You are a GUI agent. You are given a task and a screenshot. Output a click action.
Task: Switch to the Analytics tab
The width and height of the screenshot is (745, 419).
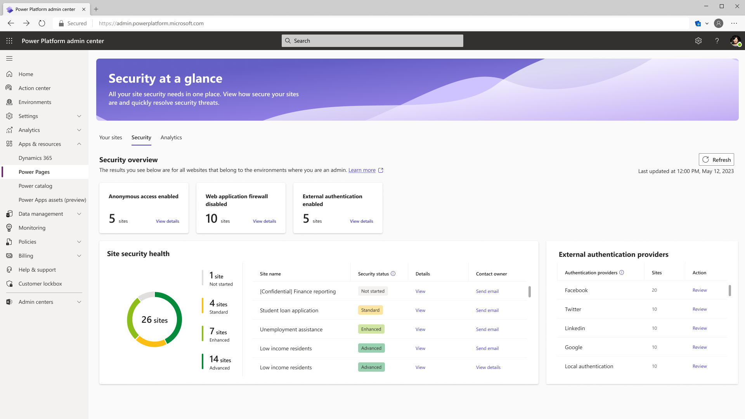tap(171, 137)
